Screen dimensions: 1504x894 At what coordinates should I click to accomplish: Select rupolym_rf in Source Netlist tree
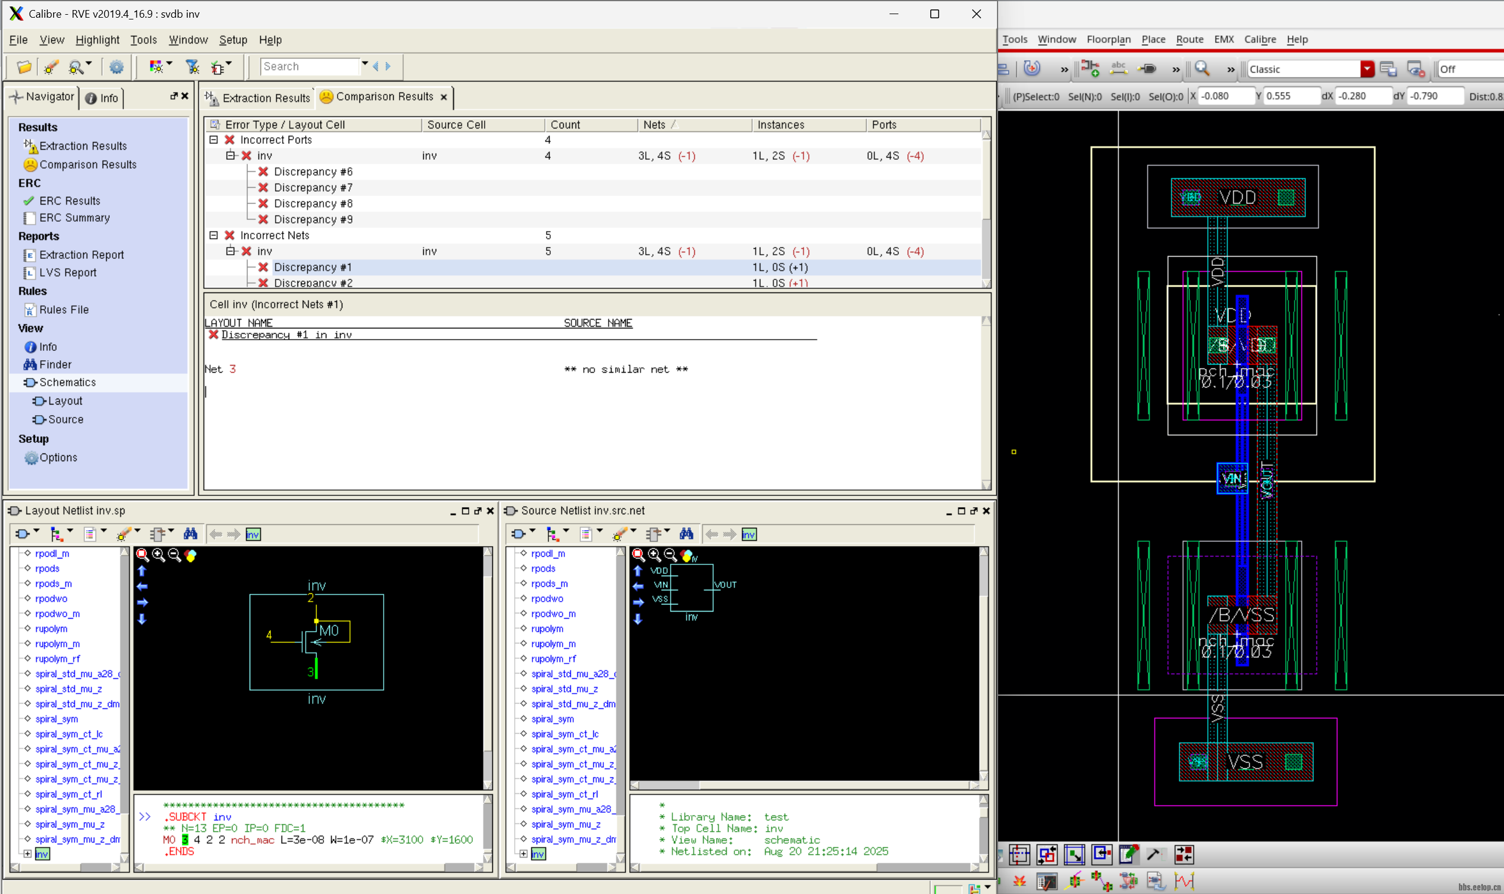(552, 659)
